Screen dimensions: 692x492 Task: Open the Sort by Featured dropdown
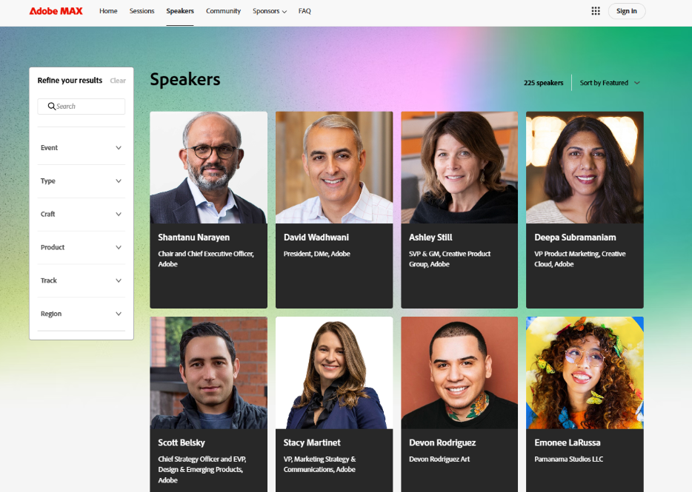click(610, 83)
